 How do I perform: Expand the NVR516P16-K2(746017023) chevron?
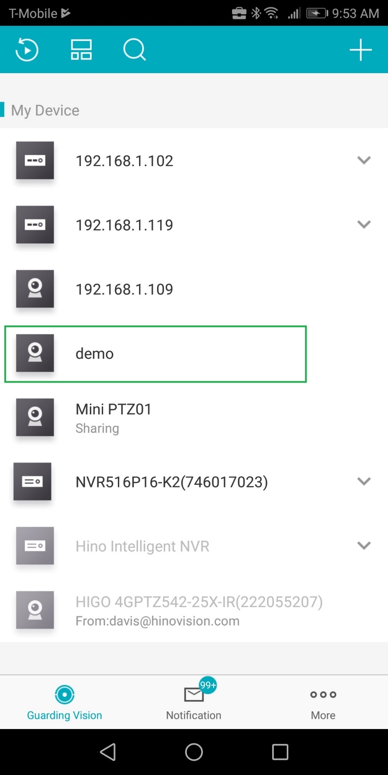coord(364,482)
